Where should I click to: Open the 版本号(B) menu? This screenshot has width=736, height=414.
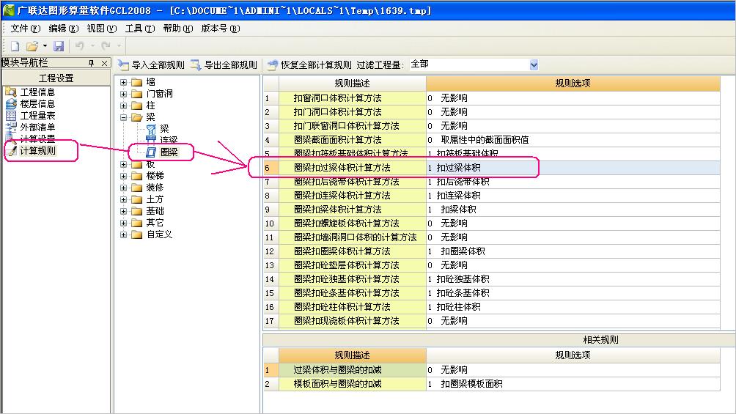tap(221, 29)
